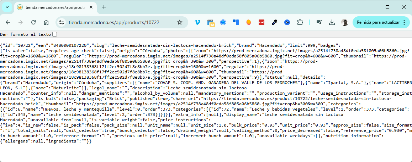
Task: Open the blue Trello-style extension
Action: [236, 22]
